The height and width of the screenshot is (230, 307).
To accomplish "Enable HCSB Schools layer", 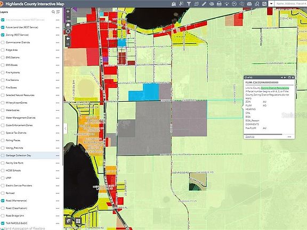I will tap(3, 170).
